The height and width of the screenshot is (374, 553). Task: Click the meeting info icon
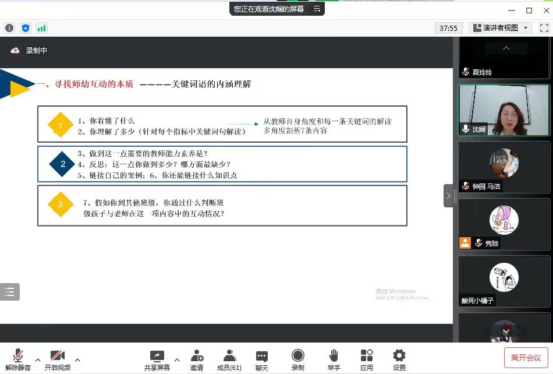pyautogui.click(x=9, y=28)
